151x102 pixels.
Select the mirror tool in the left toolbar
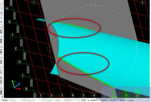(1, 13)
